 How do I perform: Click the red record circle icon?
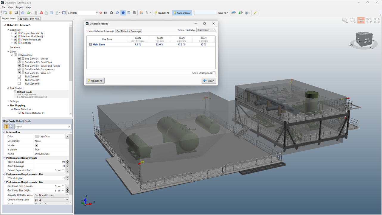pyautogui.click(x=41, y=13)
